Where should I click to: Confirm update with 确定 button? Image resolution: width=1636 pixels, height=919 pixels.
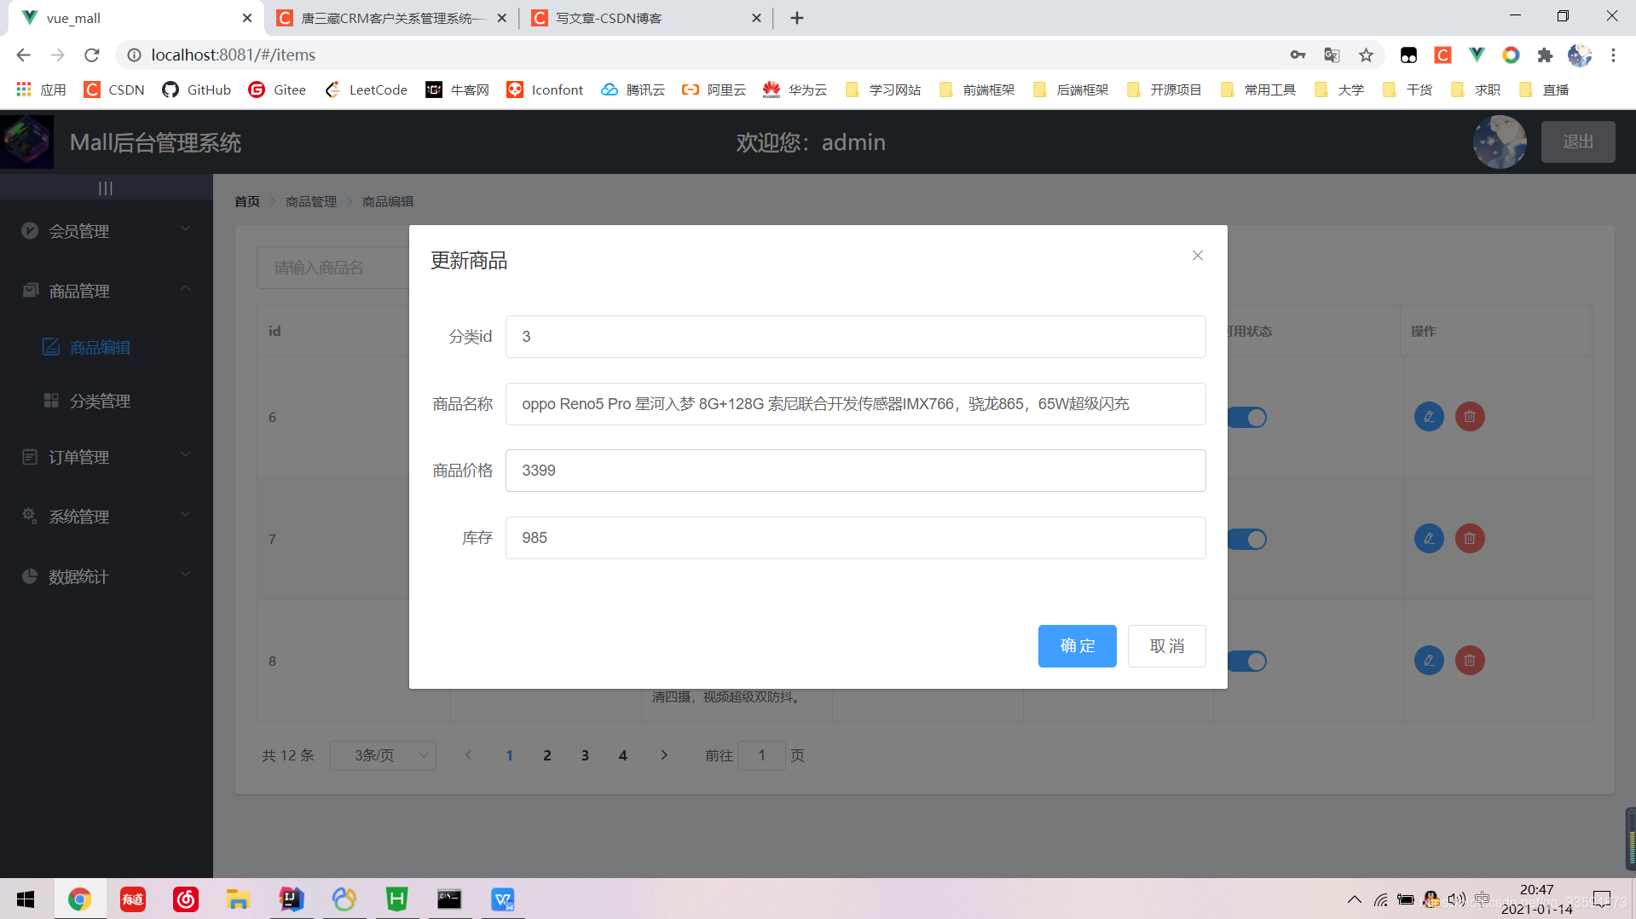pos(1077,646)
